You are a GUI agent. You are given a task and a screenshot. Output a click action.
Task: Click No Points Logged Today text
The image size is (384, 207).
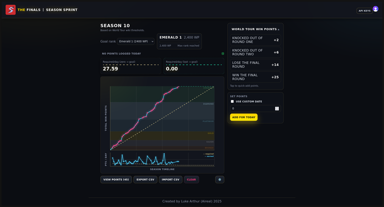tap(122, 54)
